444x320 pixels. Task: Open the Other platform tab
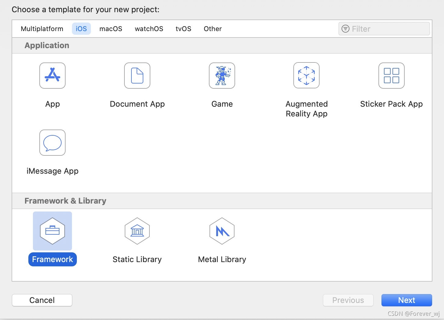click(x=213, y=29)
